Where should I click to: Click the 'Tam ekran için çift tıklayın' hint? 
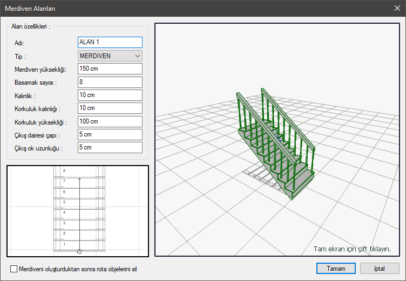[352, 249]
